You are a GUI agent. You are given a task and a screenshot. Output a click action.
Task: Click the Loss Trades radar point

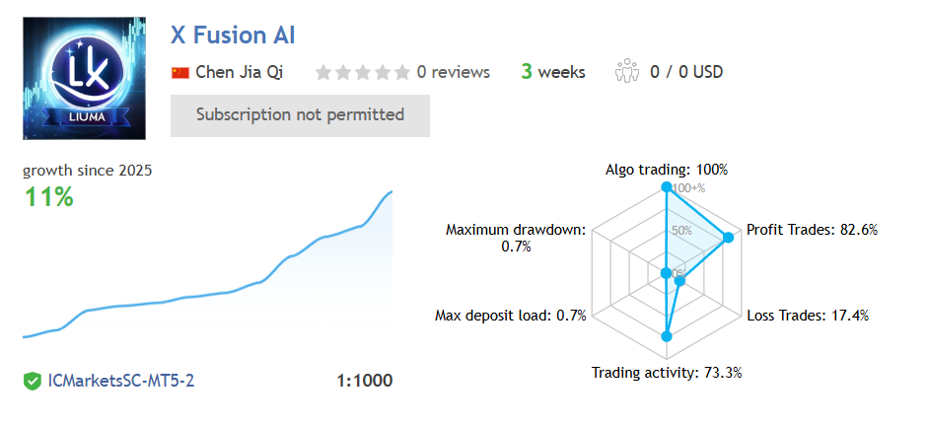[680, 282]
